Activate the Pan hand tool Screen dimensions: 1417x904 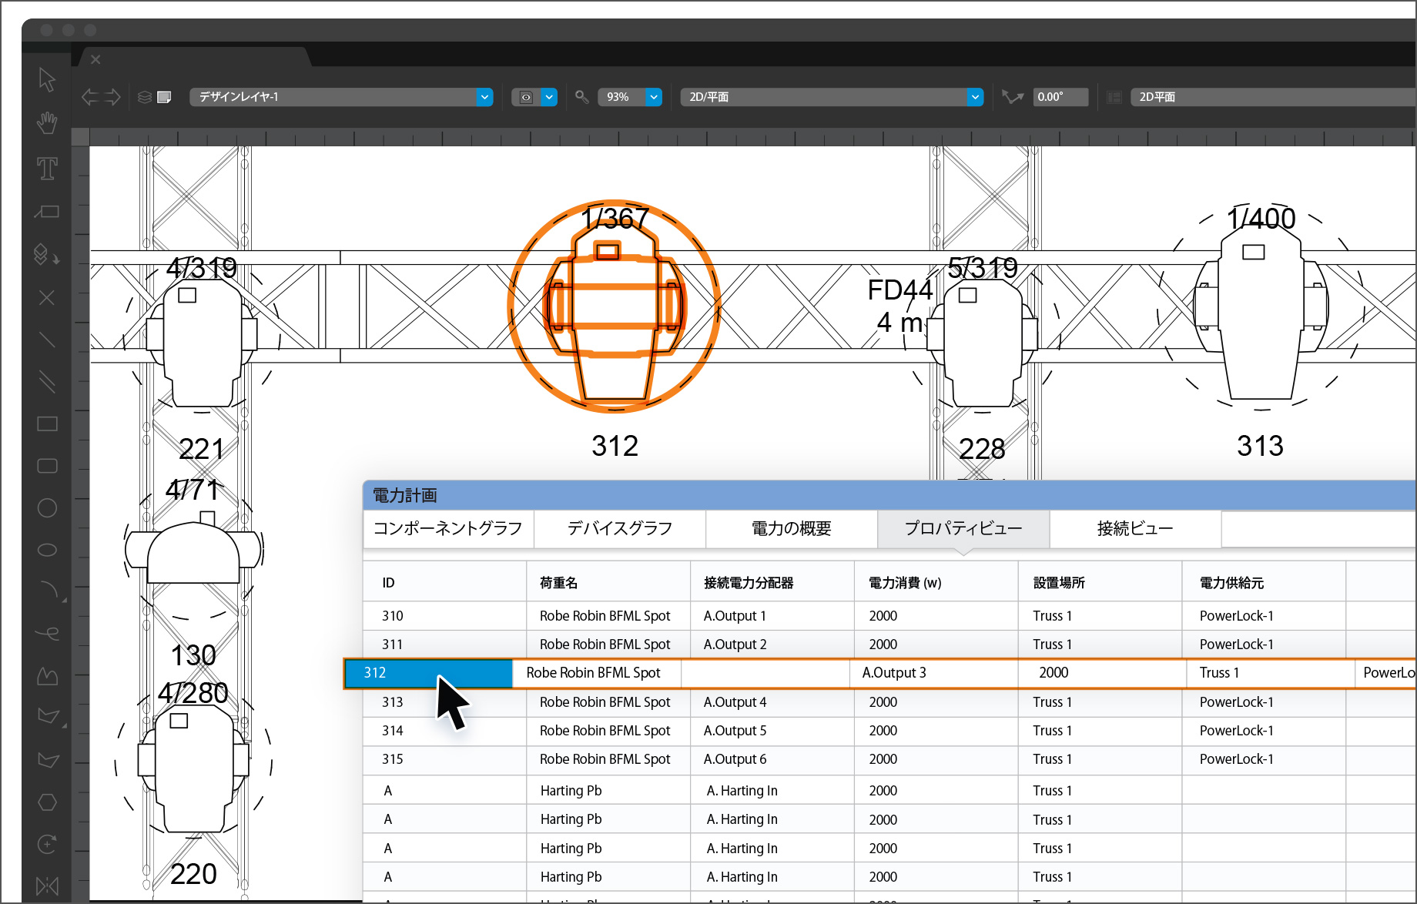(x=47, y=122)
